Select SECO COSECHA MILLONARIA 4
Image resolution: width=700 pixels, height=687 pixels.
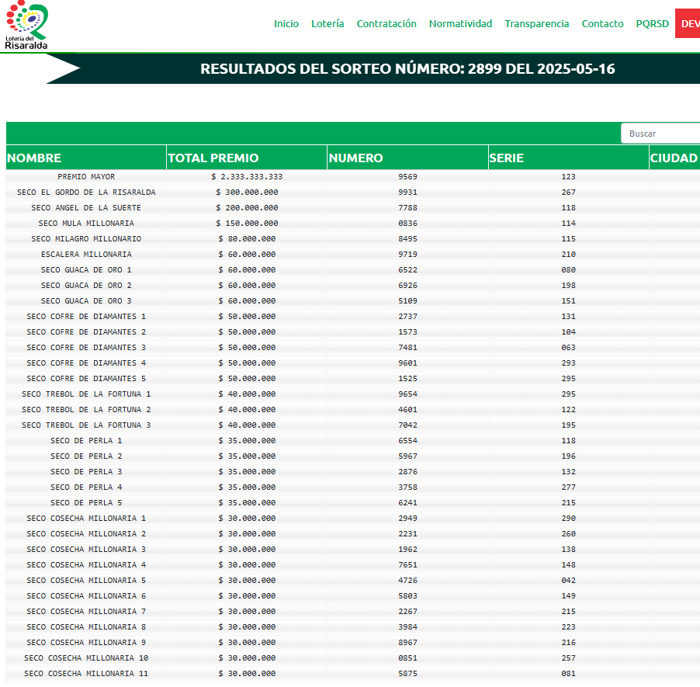86,565
